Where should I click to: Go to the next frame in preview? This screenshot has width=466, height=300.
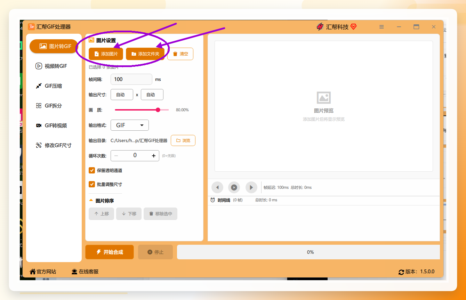pos(251,187)
